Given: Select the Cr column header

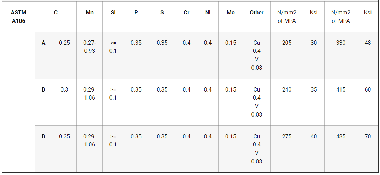Looking at the screenshot, I should (x=186, y=12).
